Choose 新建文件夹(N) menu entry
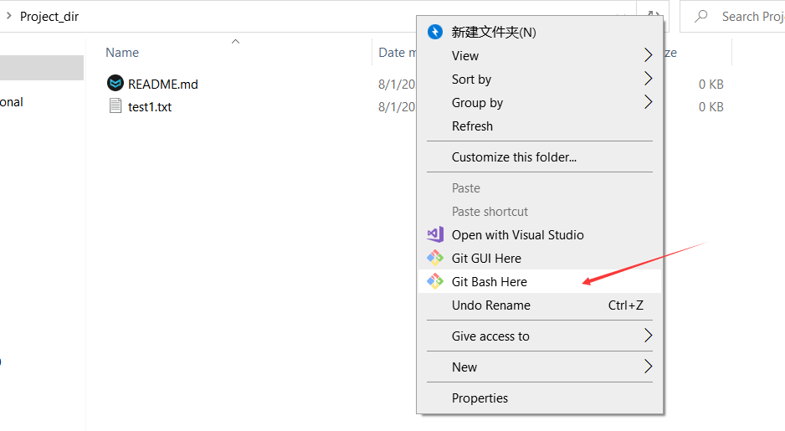Viewport: 785px width, 431px height. 540,32
